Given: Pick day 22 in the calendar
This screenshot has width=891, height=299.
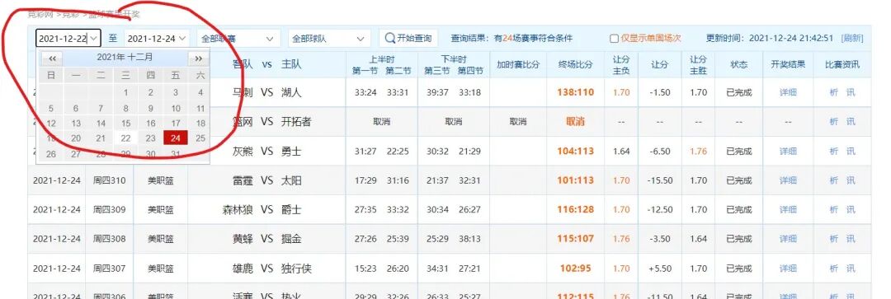Looking at the screenshot, I should coord(125,138).
